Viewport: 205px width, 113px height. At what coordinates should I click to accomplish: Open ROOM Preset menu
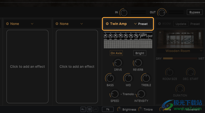point(195,24)
